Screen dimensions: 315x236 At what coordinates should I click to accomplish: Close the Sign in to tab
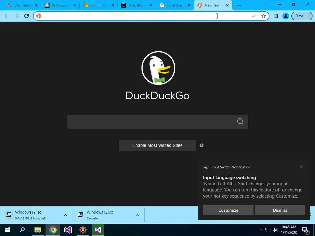tap(113, 6)
